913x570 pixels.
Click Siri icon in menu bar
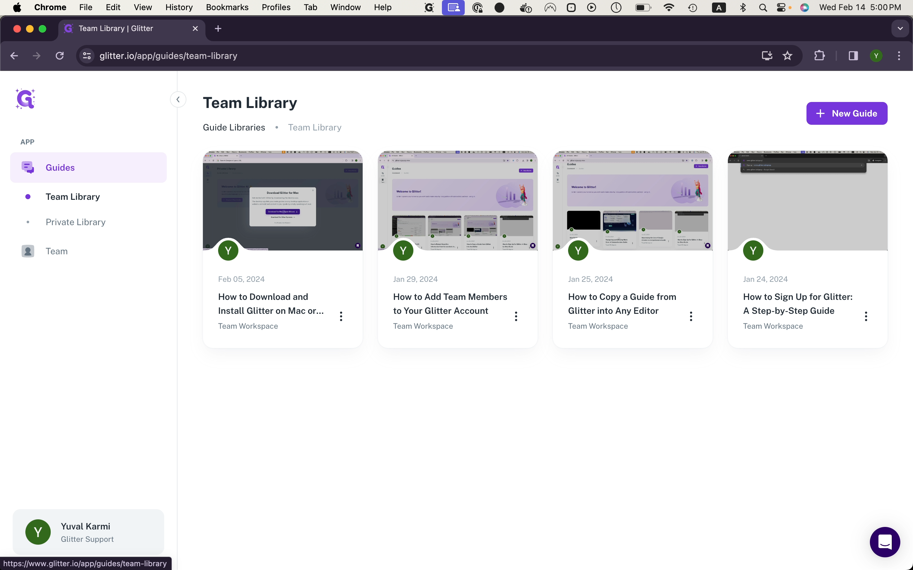pyautogui.click(x=804, y=7)
